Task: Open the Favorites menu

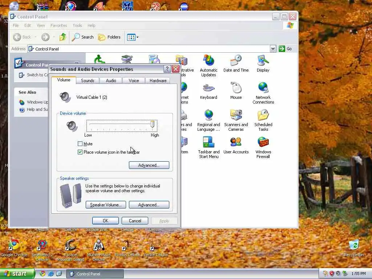Action: coord(58,25)
